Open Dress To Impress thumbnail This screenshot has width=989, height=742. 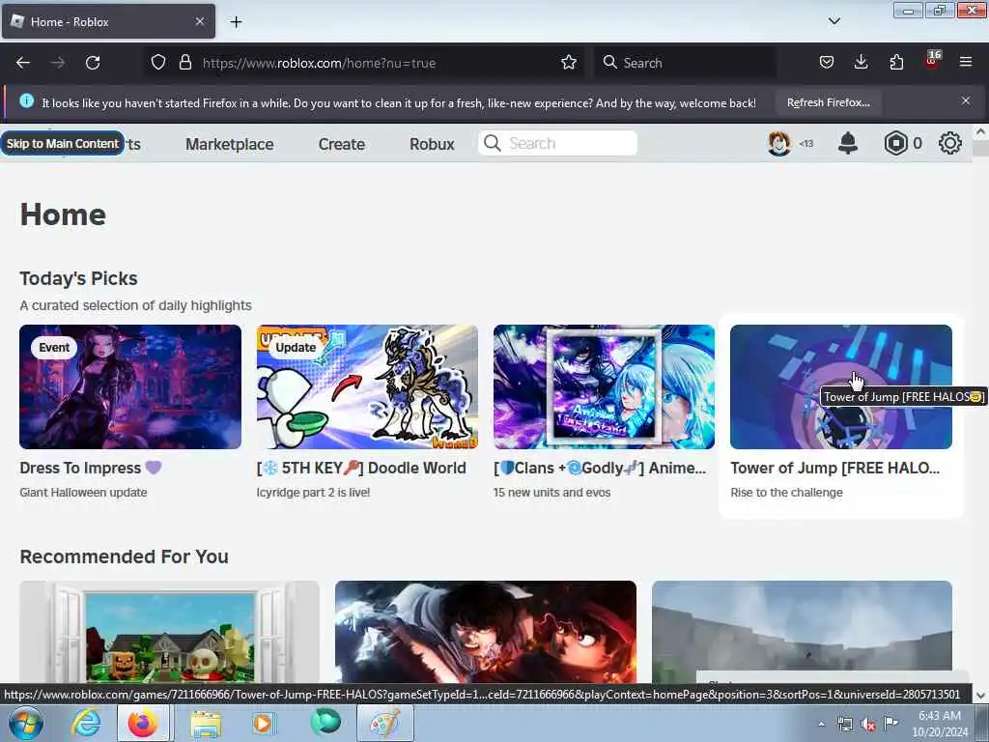tap(130, 386)
